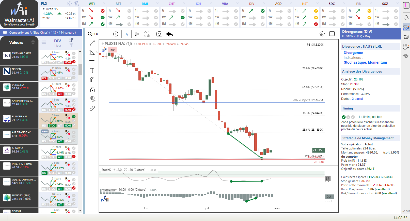This screenshot has width=410, height=221.
Task: Click the green timing check circle
Action: pyautogui.click(x=344, y=117)
